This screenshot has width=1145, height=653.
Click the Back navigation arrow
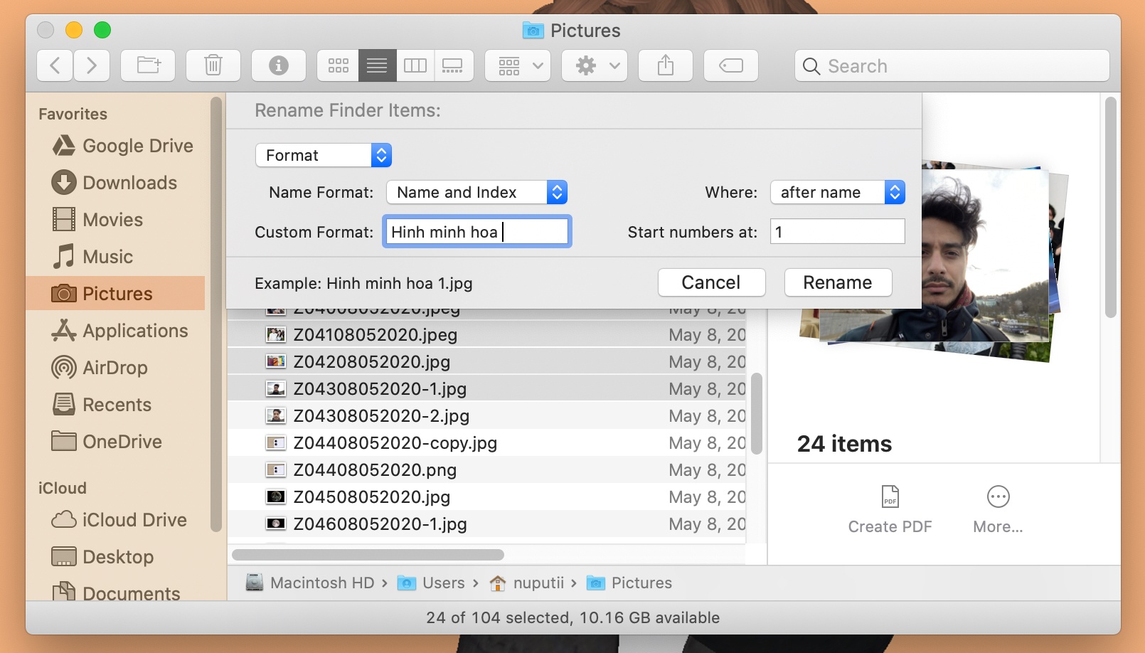pos(55,66)
